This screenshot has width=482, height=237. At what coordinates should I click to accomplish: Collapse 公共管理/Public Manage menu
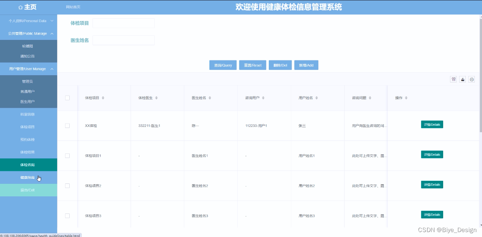click(x=29, y=33)
